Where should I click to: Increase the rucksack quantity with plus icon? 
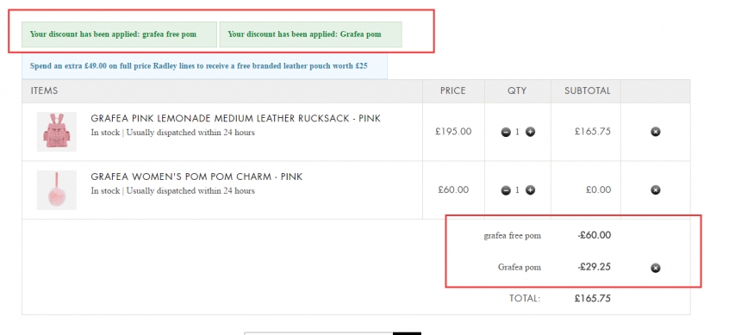[530, 133]
